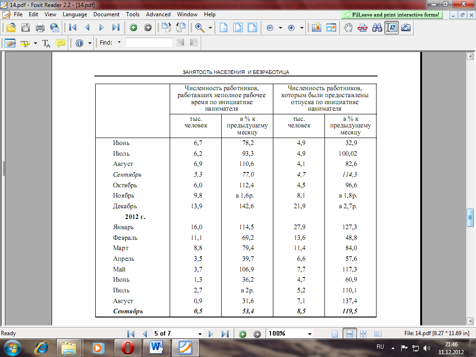Go to previous page in top toolbar
The width and height of the screenshot is (476, 357).
coord(87,27)
